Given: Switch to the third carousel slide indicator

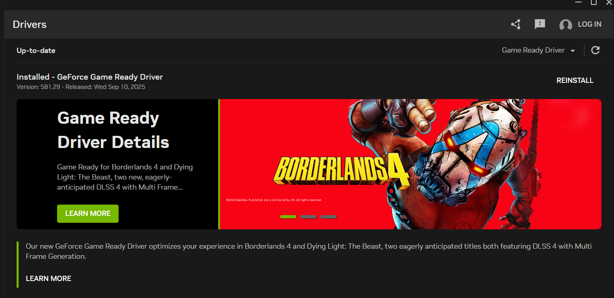Looking at the screenshot, I should point(329,217).
